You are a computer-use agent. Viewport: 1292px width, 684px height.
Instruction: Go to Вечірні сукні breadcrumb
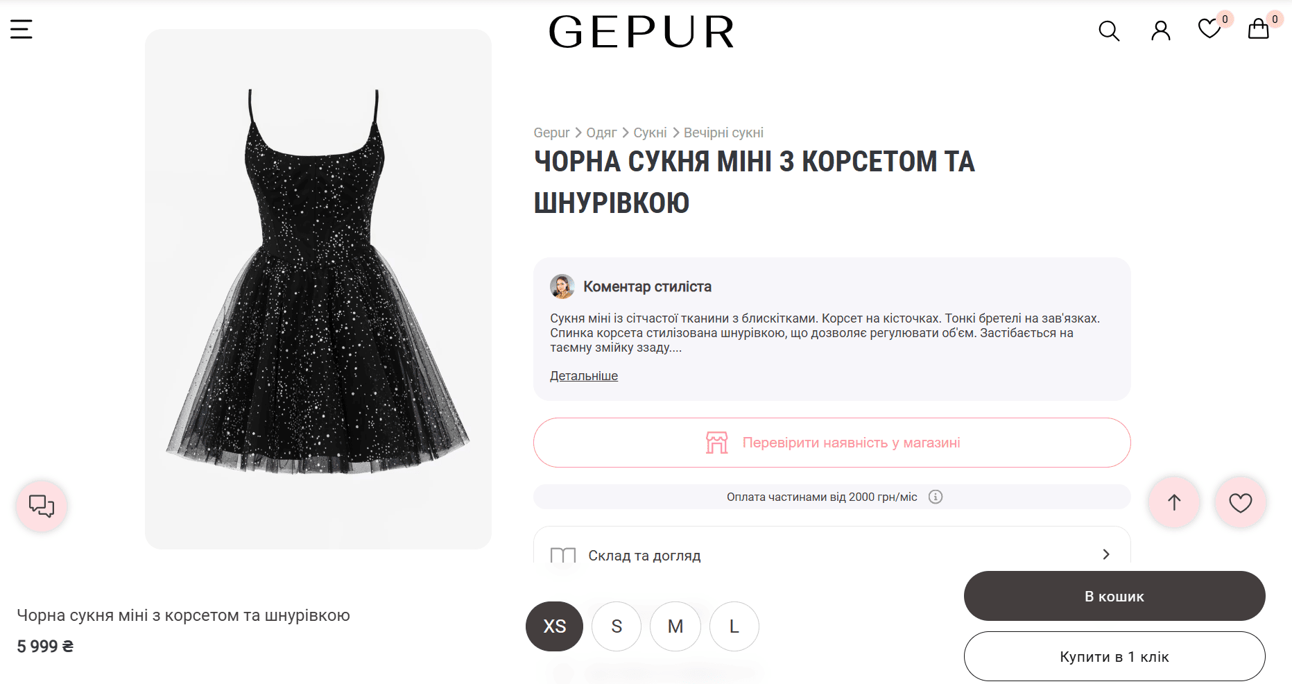pyautogui.click(x=723, y=132)
